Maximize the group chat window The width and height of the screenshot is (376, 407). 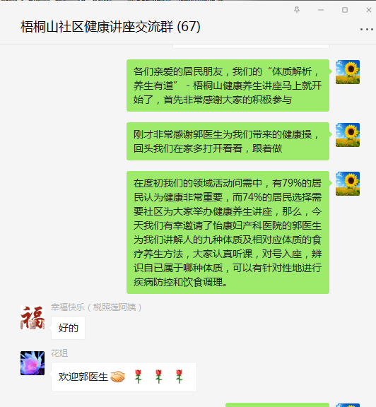[345, 10]
